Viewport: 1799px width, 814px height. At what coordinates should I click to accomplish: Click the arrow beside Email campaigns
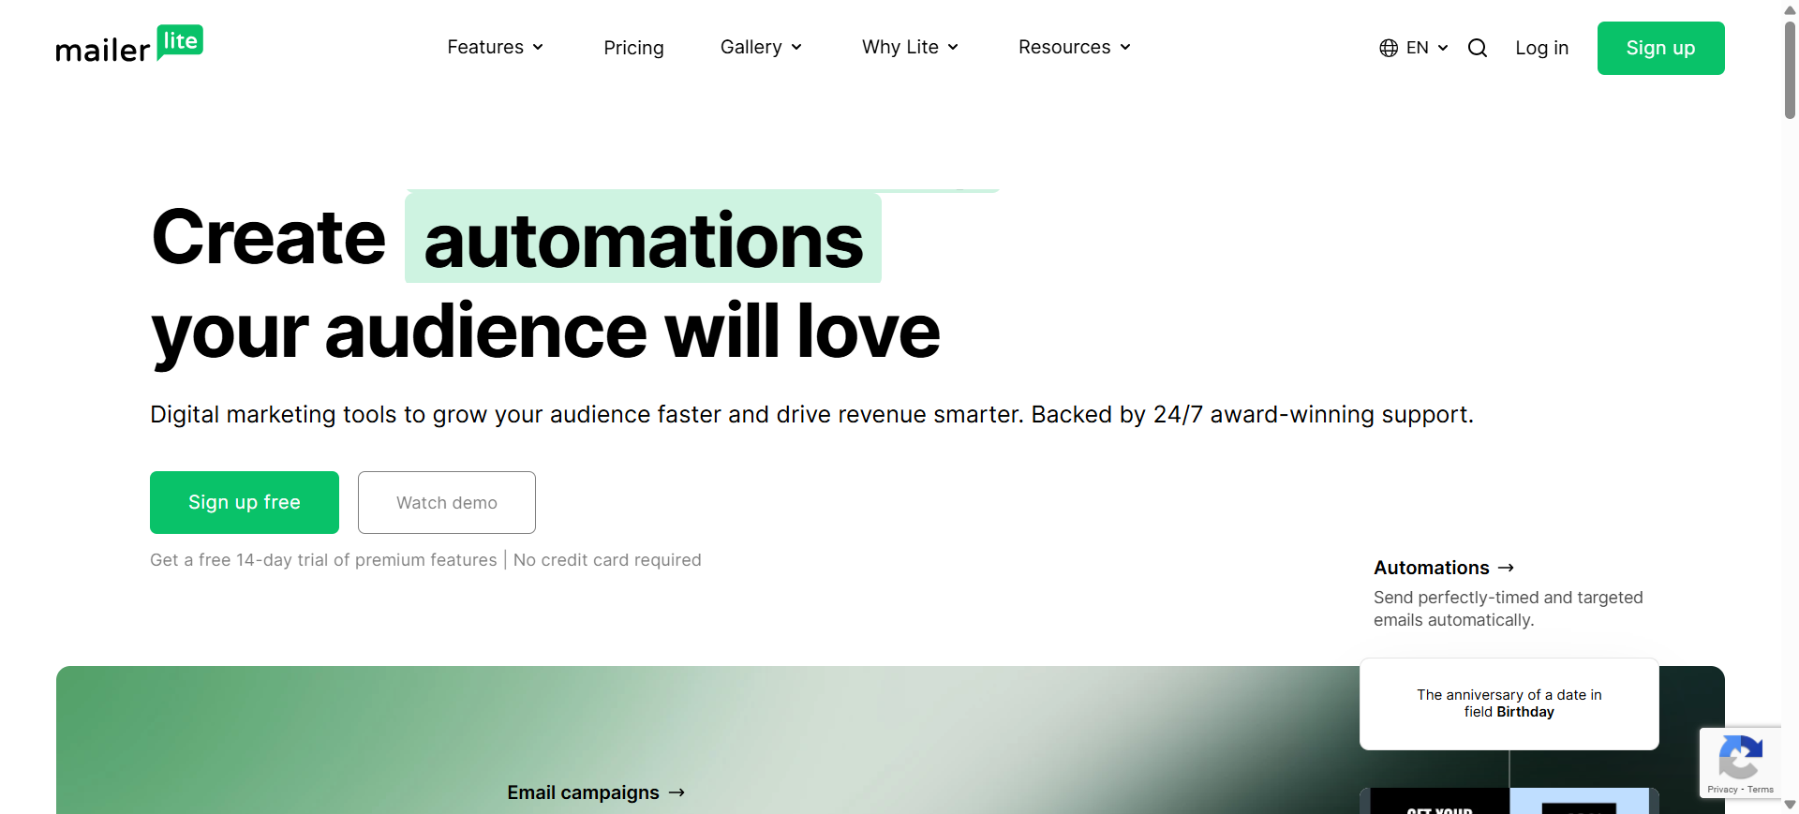tap(677, 792)
